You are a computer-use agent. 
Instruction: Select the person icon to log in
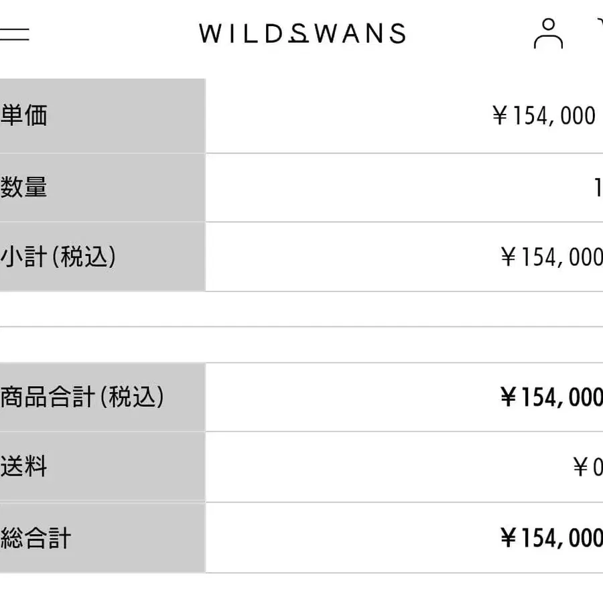(549, 33)
